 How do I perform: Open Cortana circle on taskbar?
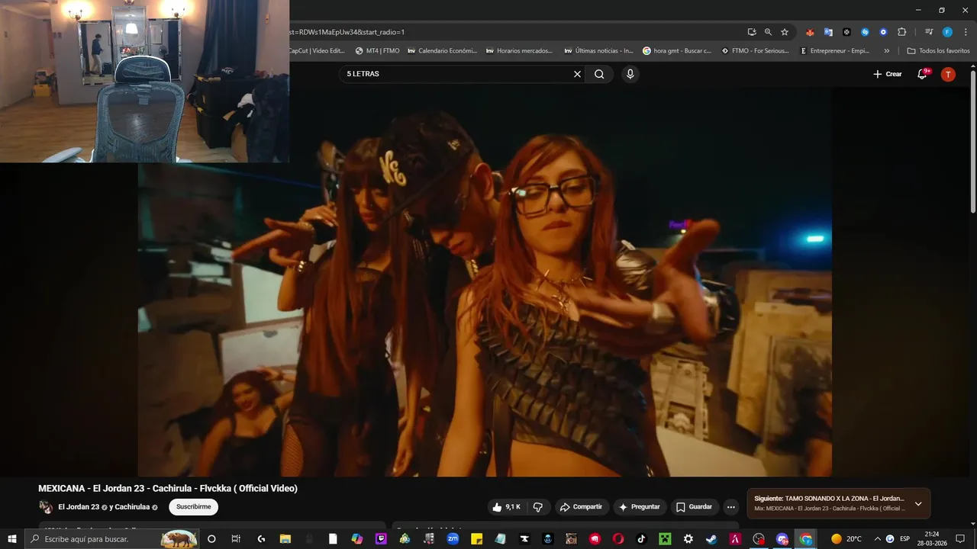point(211,538)
